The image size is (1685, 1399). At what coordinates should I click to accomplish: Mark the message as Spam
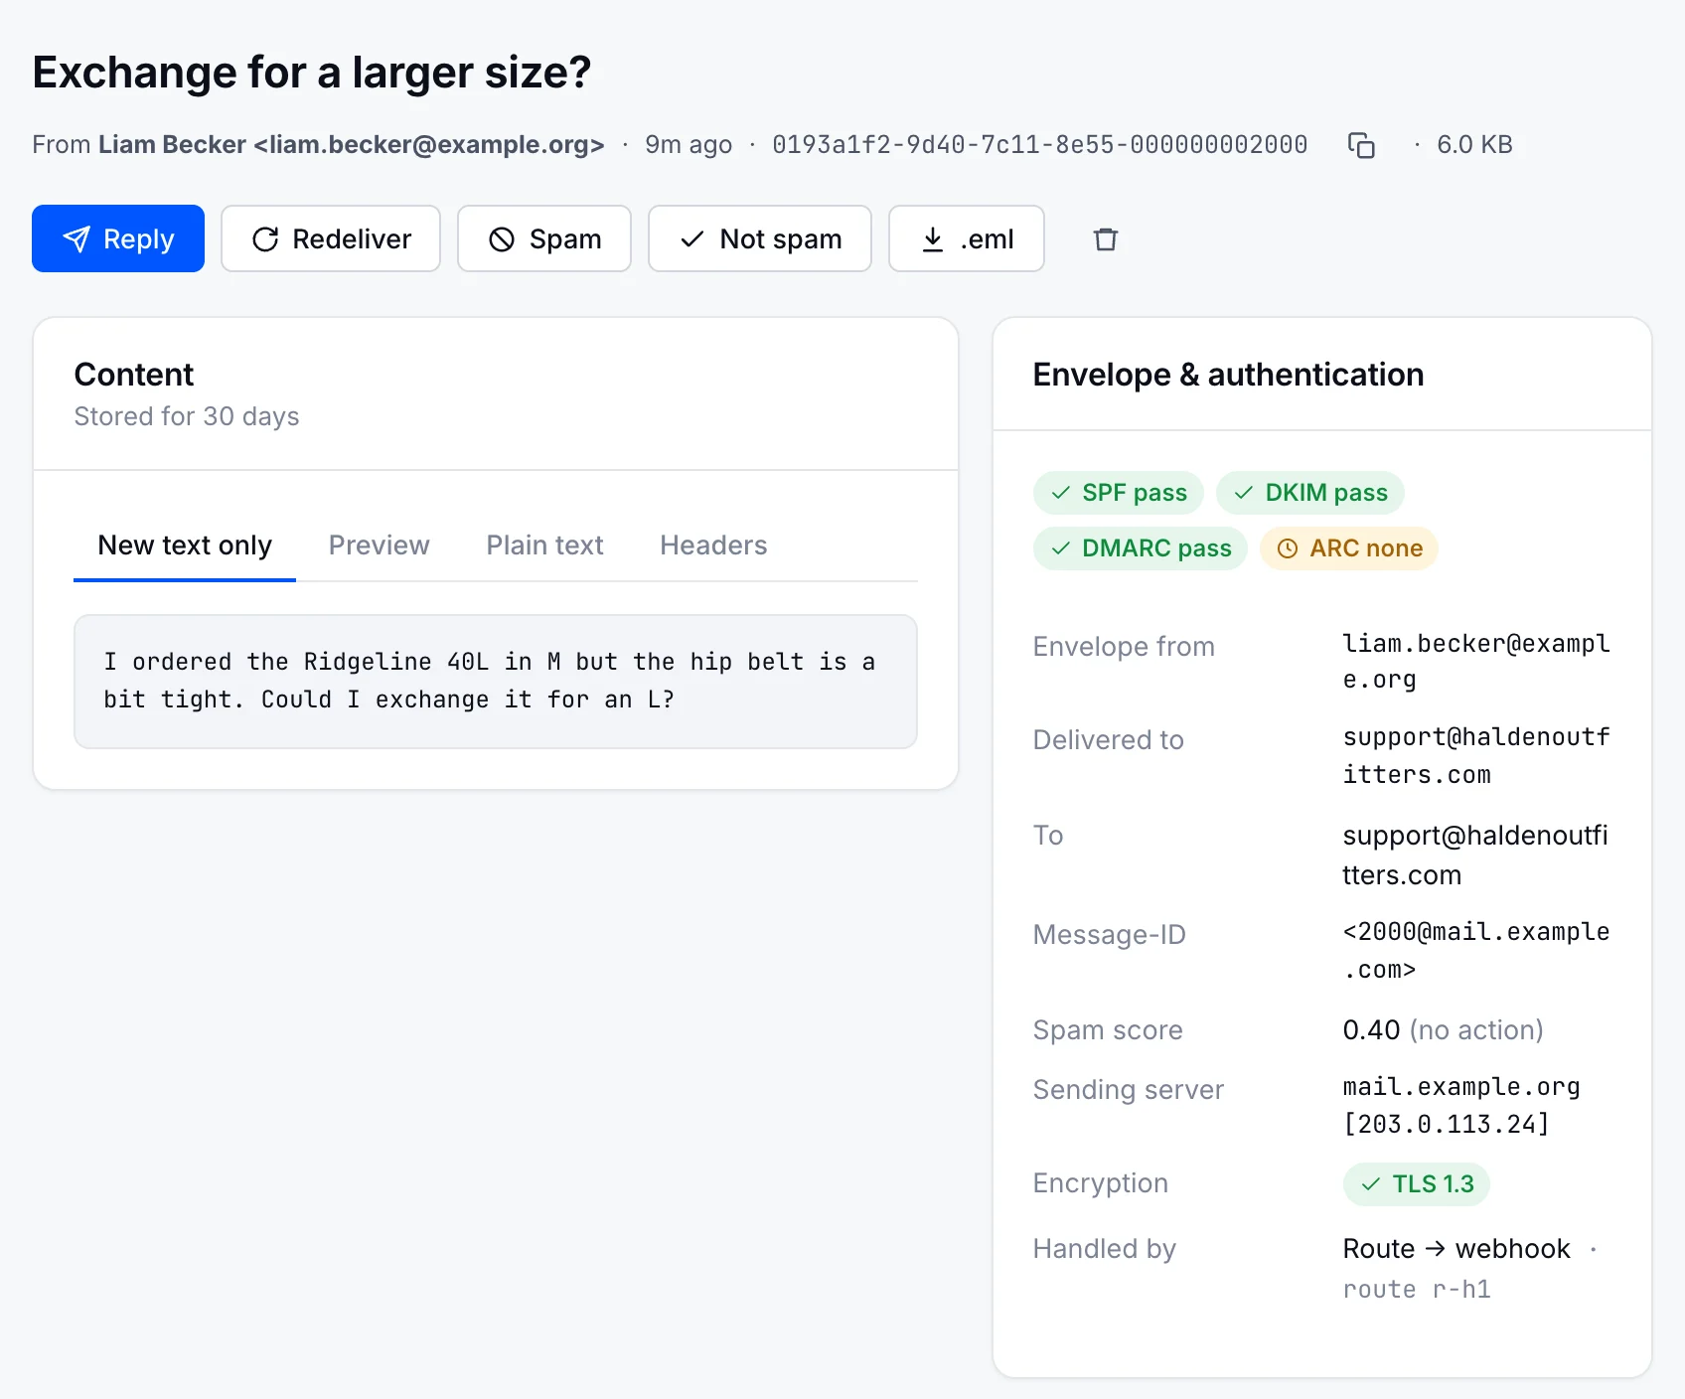(x=544, y=238)
